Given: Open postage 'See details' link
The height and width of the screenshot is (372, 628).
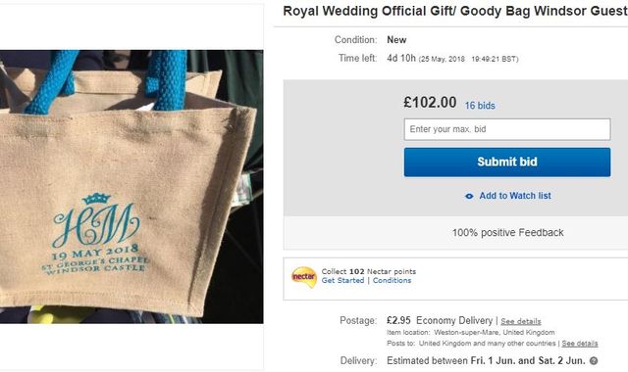Looking at the screenshot, I should pos(521,322).
